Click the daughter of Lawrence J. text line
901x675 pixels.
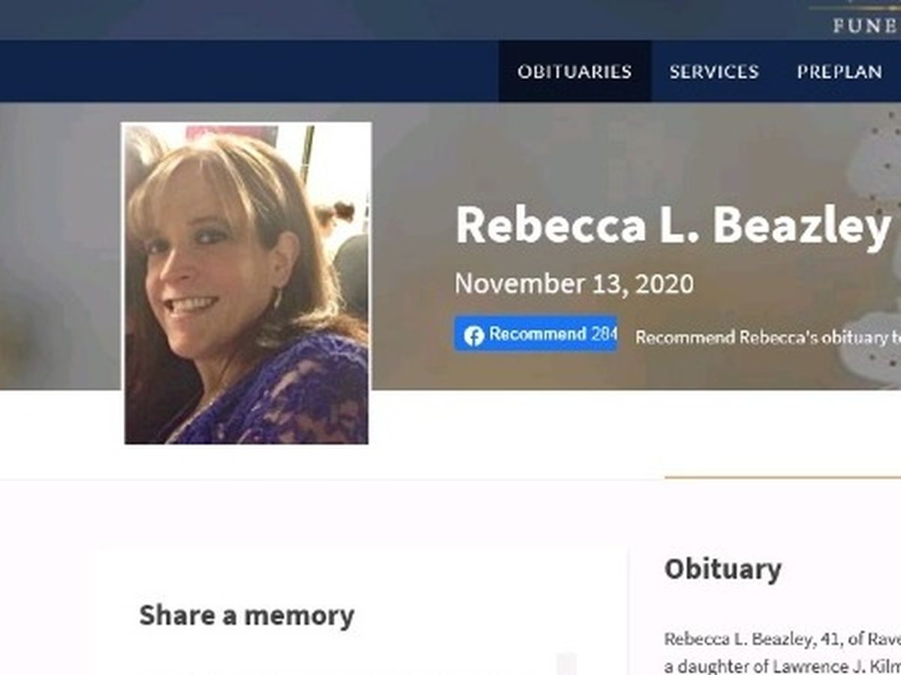tap(782, 666)
